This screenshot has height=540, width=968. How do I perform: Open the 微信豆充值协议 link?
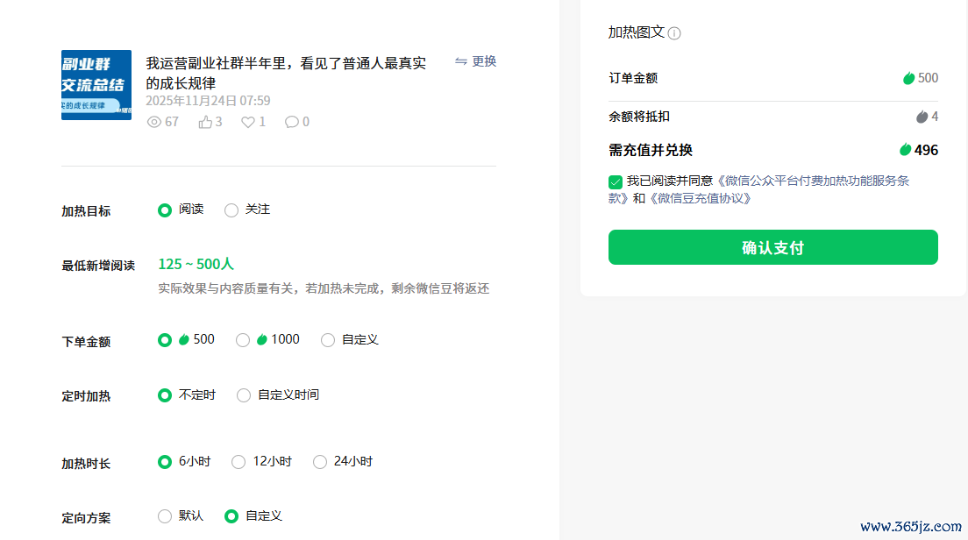[x=700, y=199]
